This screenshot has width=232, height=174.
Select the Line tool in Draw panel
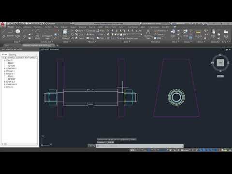point(3,33)
